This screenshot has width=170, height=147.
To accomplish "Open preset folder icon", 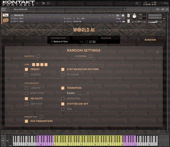I will click(94, 42).
